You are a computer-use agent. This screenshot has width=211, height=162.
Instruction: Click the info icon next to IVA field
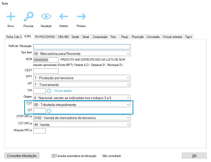point(49,91)
